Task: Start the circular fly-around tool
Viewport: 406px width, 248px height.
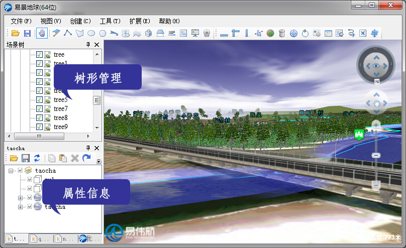Action: point(306,33)
